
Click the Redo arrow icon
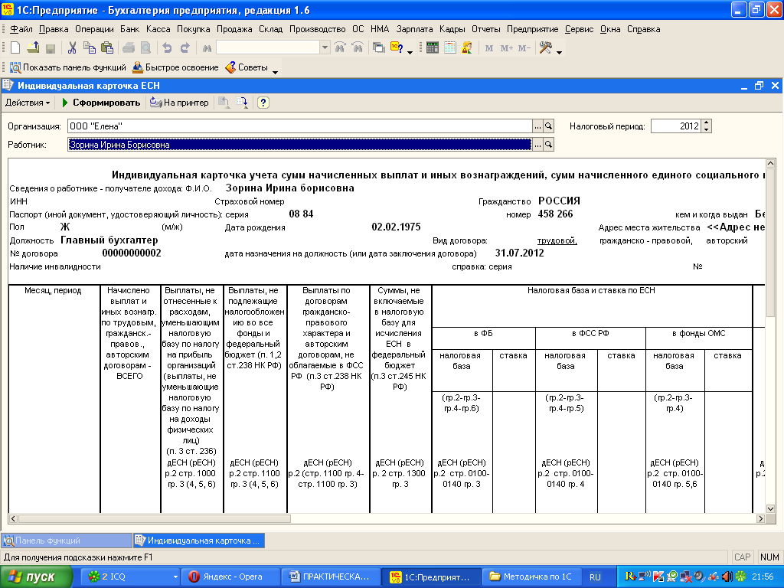pos(185,48)
